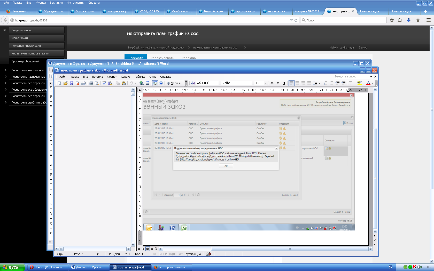Open Word help question mark icon
The width and height of the screenshot is (434, 271).
(x=161, y=83)
